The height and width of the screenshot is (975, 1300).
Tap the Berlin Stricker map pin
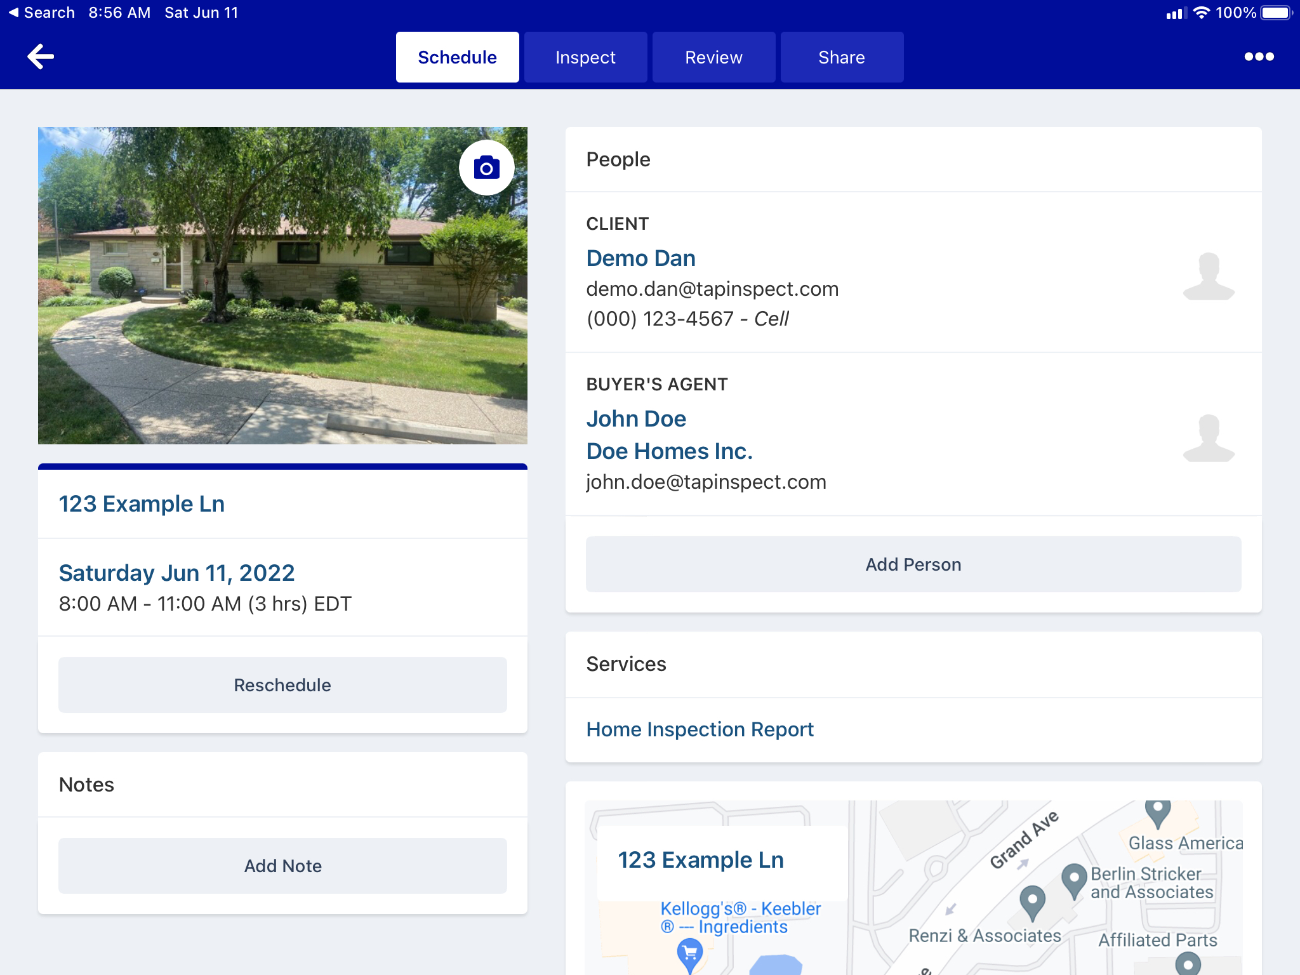(1074, 879)
